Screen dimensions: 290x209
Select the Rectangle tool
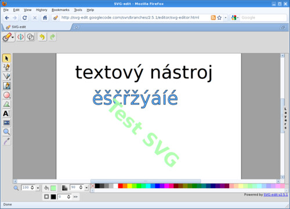tap(6, 86)
